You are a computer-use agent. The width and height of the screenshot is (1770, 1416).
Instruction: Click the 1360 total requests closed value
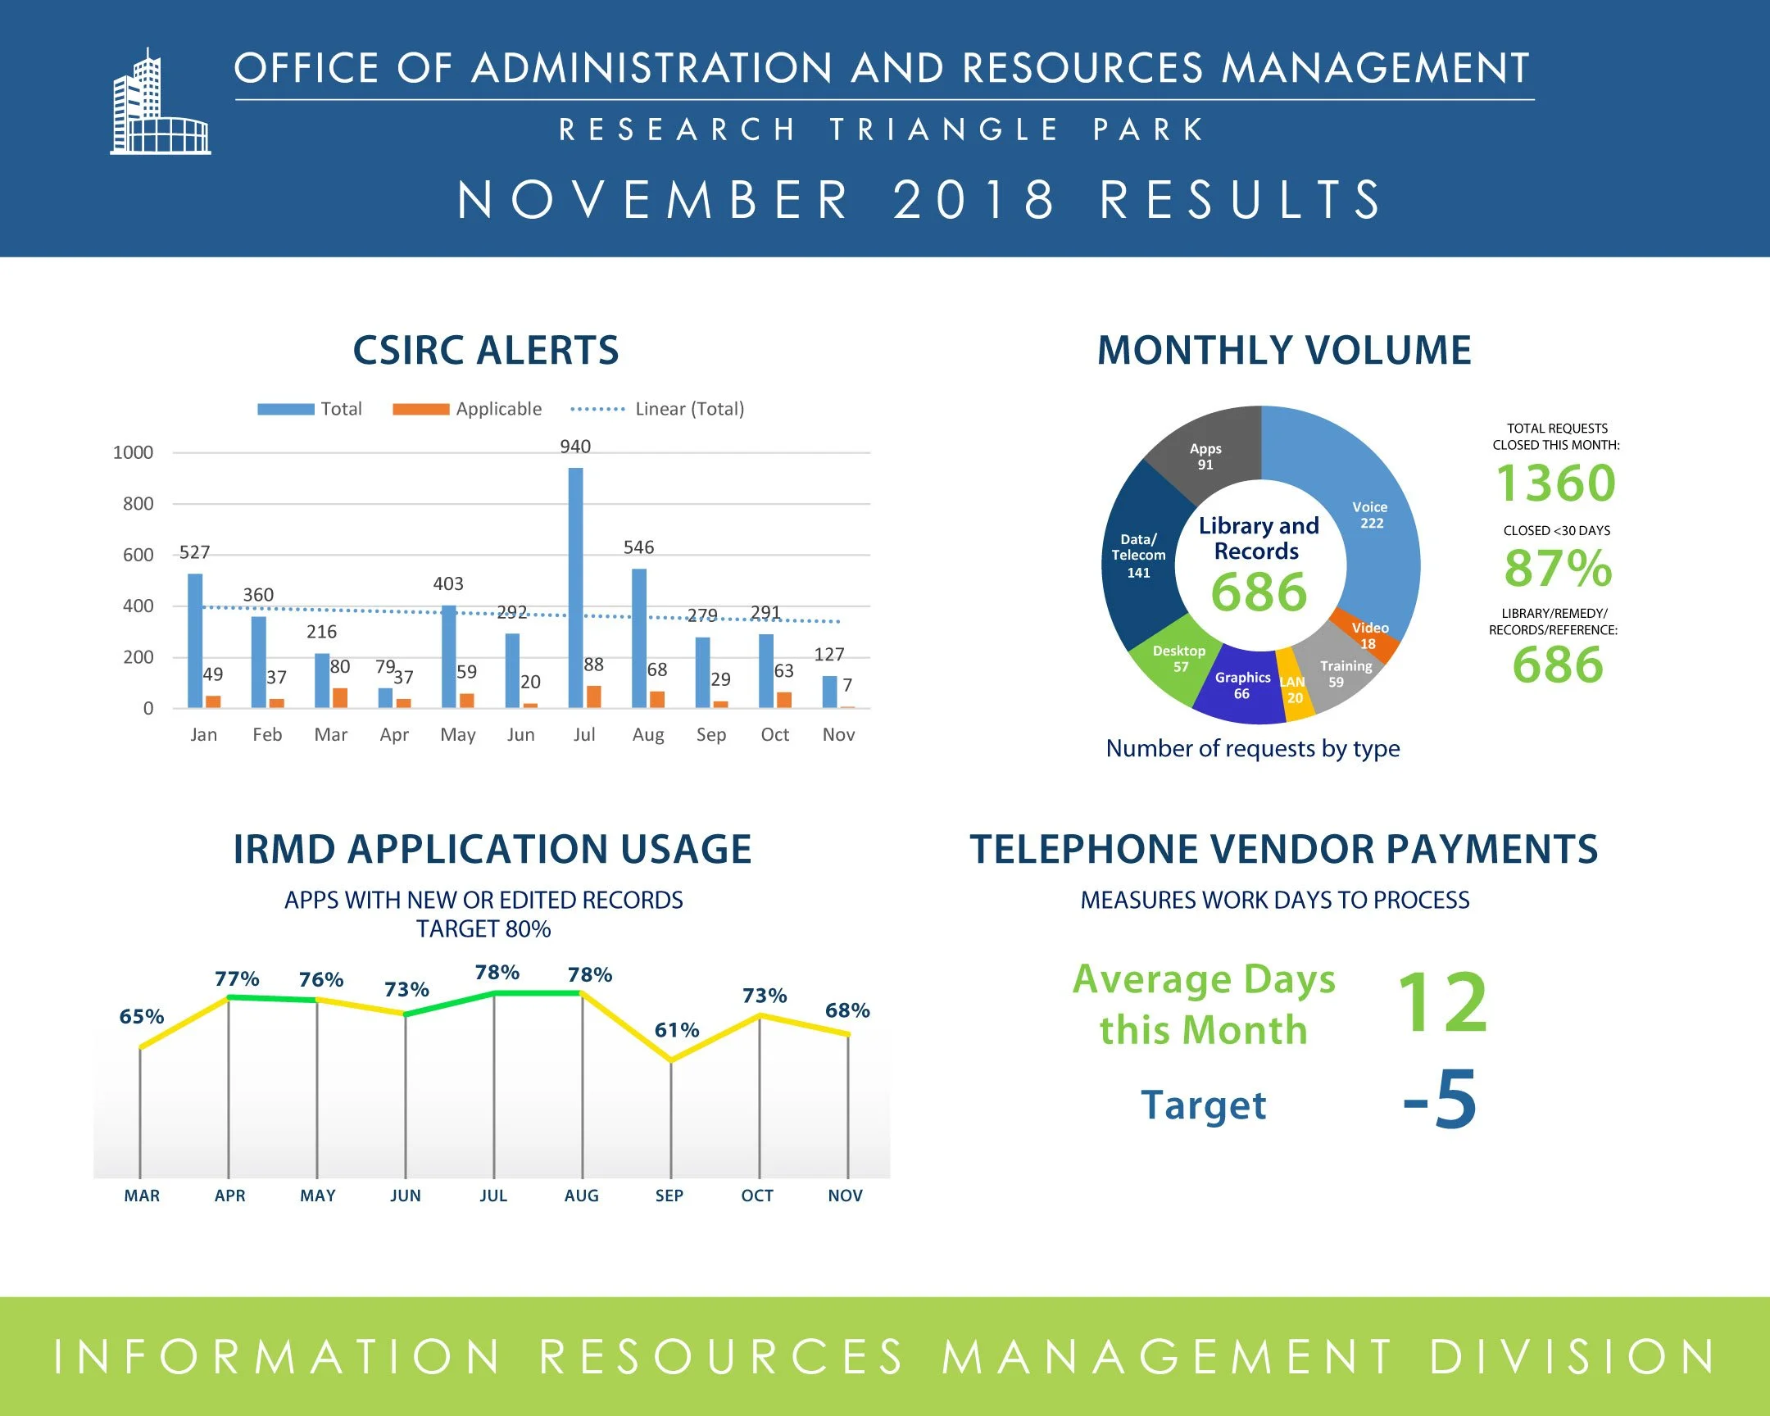tap(1556, 483)
